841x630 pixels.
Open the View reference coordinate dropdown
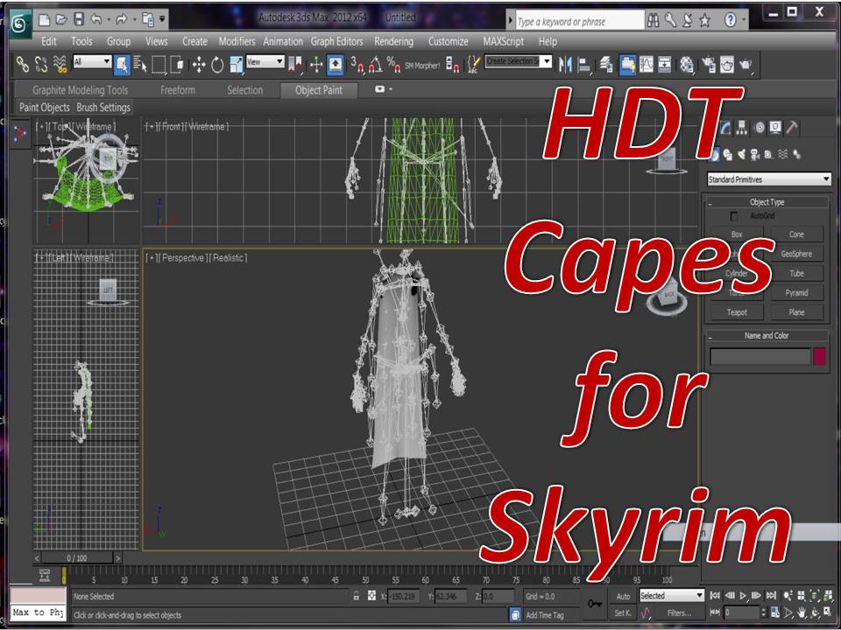(265, 62)
